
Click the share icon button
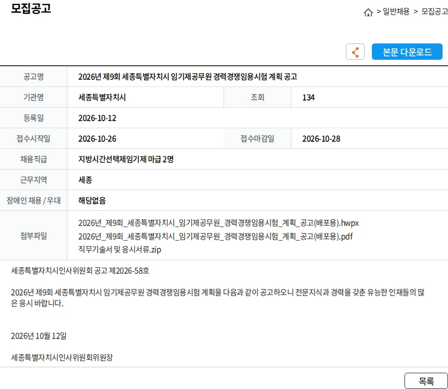coord(355,52)
